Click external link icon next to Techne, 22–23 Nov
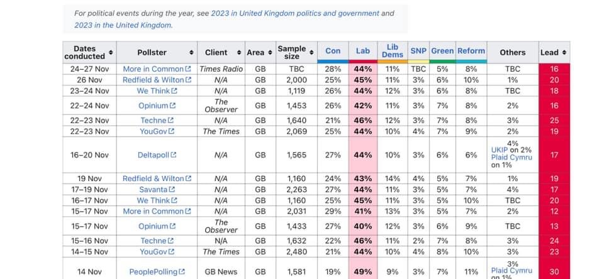The height and width of the screenshot is (279, 604). point(171,121)
